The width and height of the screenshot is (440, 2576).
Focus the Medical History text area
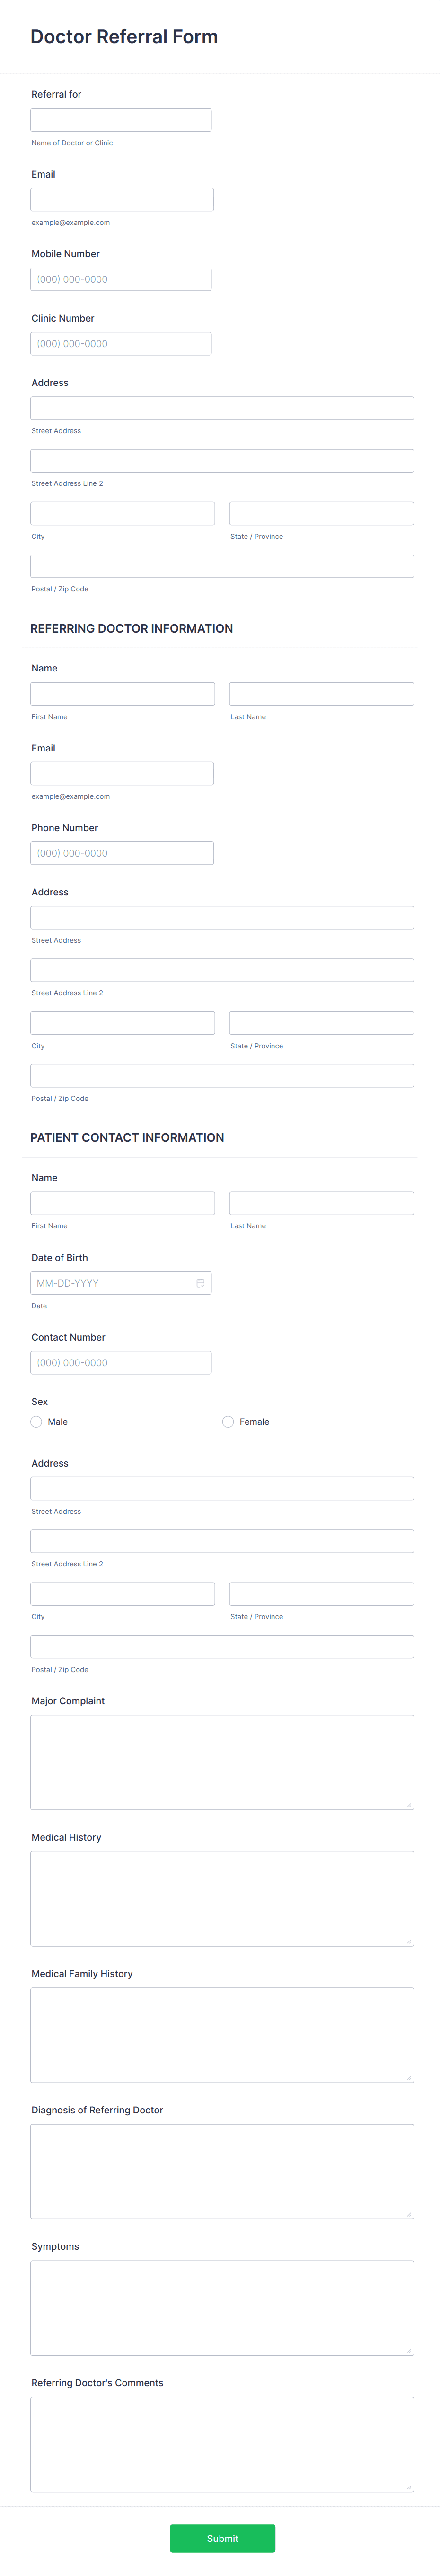222,1898
